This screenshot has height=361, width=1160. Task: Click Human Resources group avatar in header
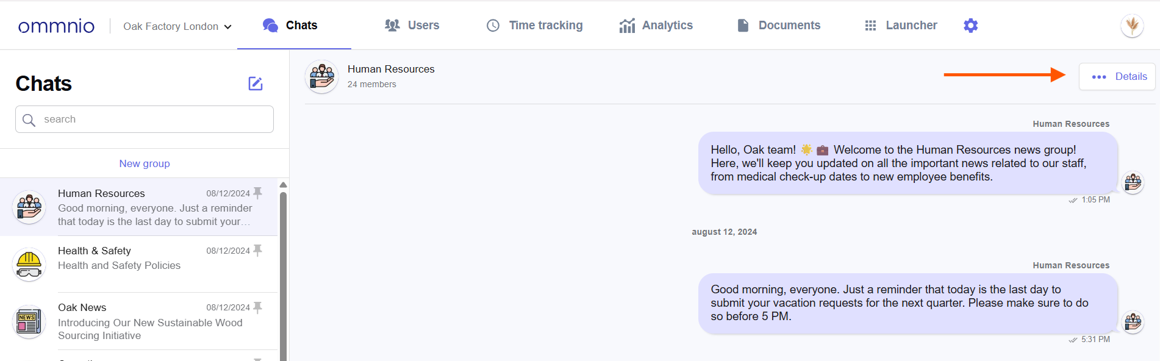(322, 77)
